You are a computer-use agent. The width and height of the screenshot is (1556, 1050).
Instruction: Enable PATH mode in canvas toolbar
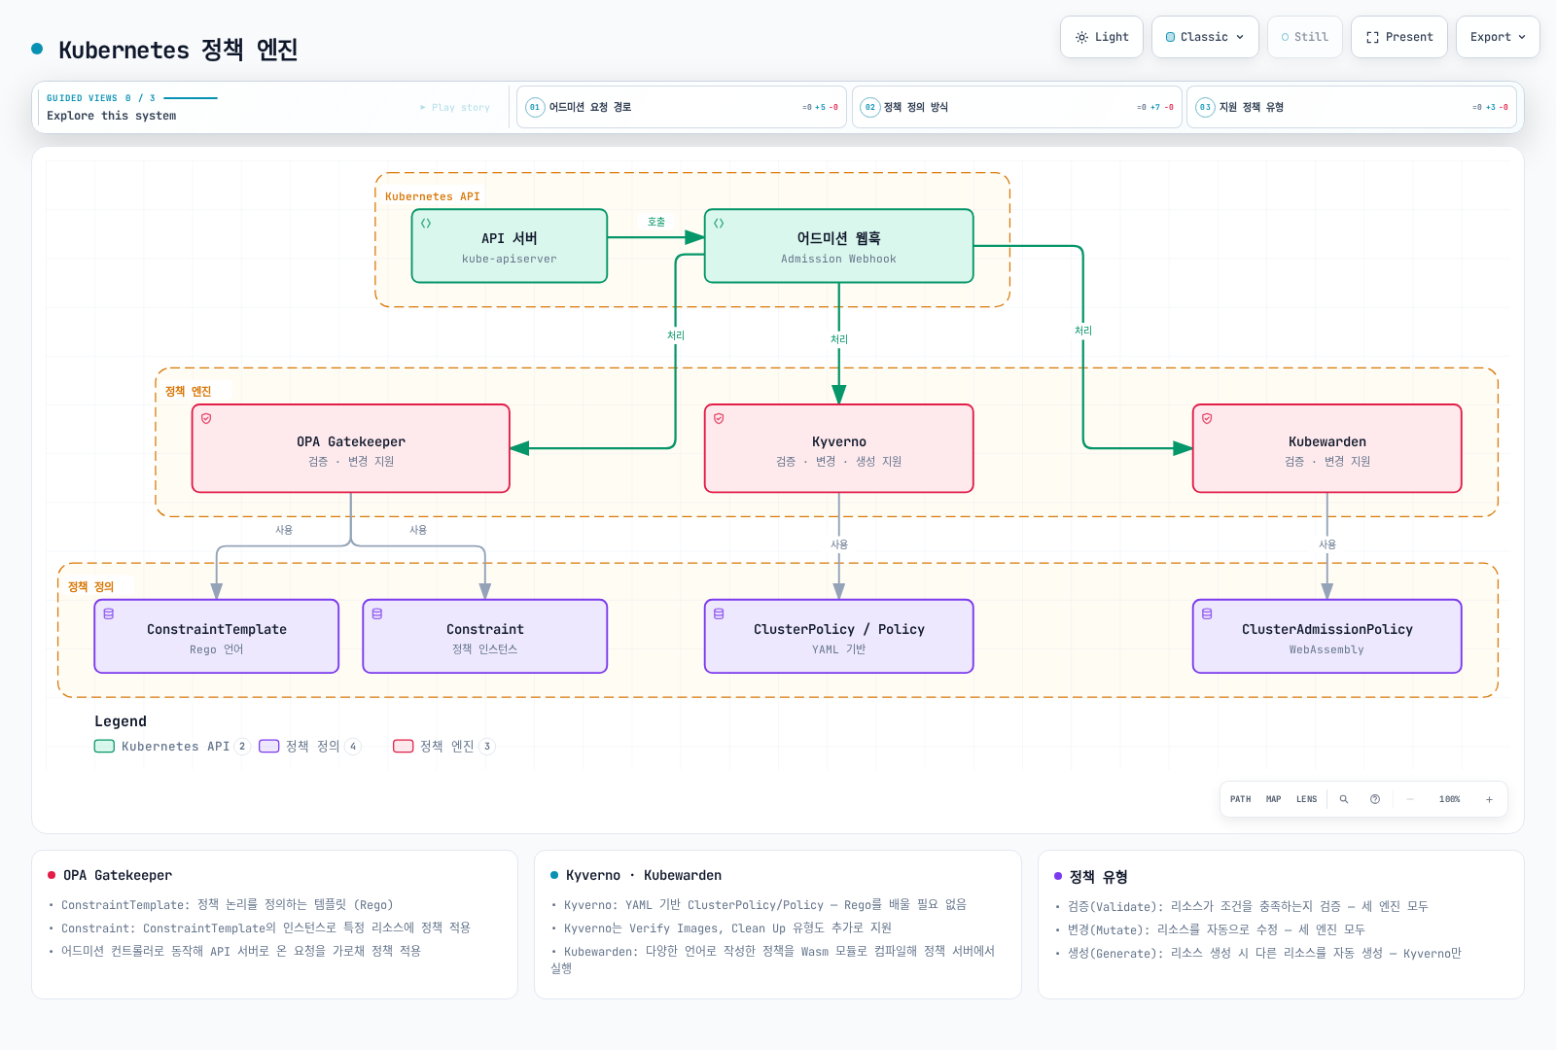1240,799
